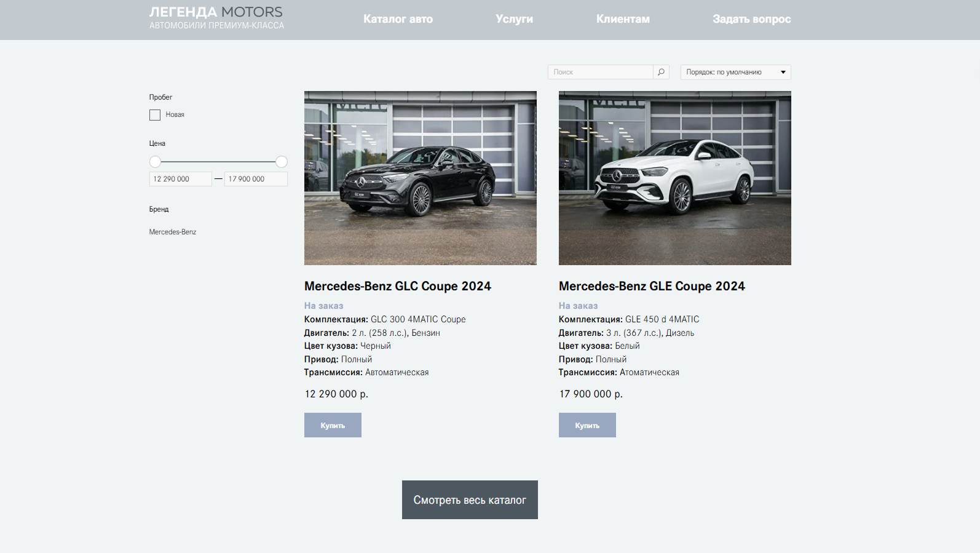Click the body color text Черный
The image size is (980, 553).
point(376,346)
